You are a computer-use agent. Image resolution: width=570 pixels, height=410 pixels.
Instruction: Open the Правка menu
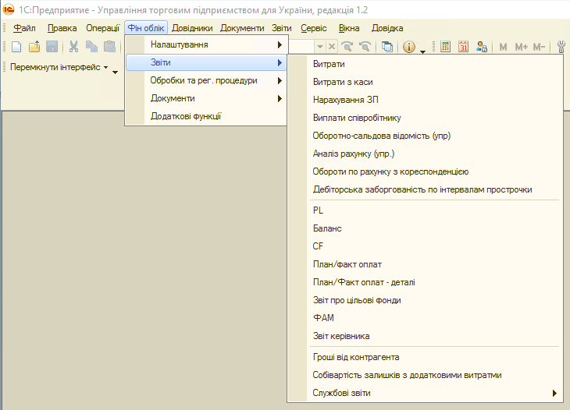(62, 28)
